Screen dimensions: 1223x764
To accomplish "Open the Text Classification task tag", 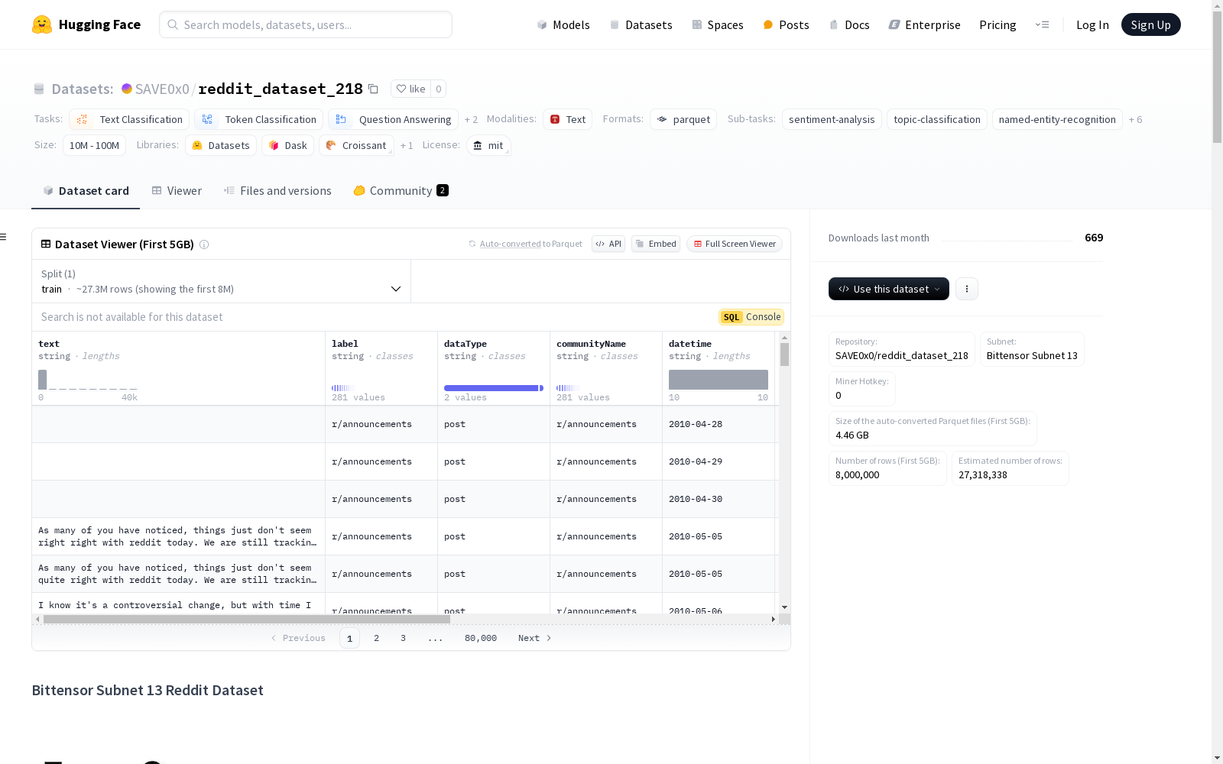I will point(129,119).
